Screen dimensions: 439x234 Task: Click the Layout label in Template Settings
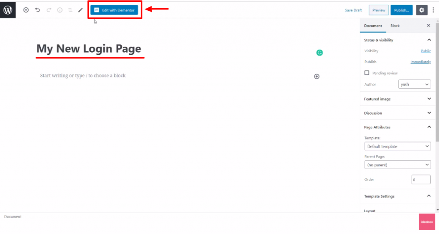click(370, 211)
